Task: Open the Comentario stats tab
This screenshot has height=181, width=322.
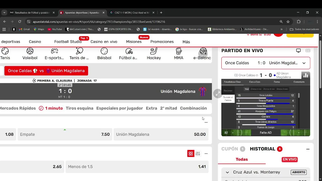Action: point(299,82)
